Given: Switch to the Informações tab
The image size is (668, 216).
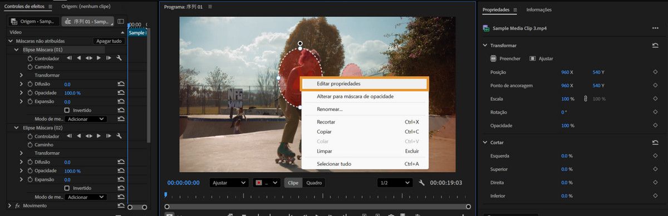Looking at the screenshot, I should 539,10.
